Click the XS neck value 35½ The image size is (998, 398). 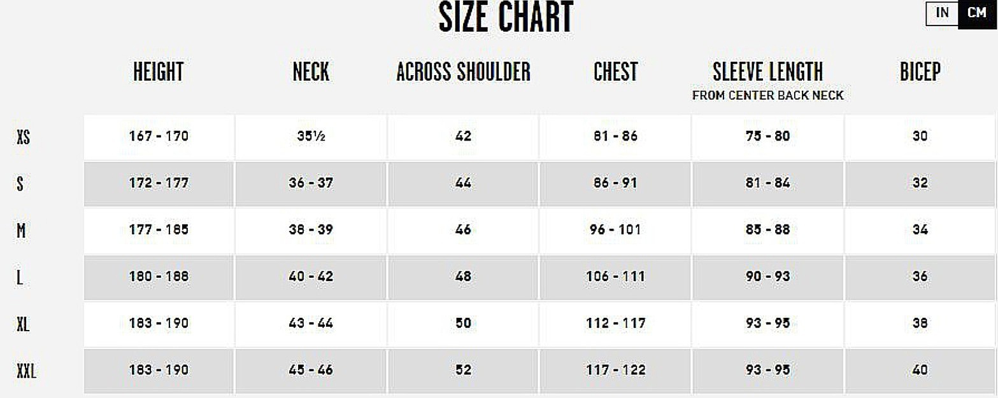[x=311, y=137]
